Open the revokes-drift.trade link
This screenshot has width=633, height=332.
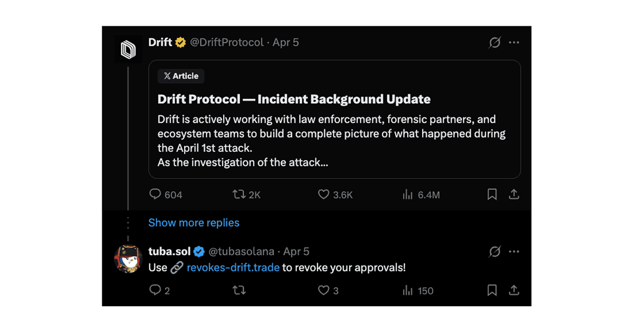point(233,267)
